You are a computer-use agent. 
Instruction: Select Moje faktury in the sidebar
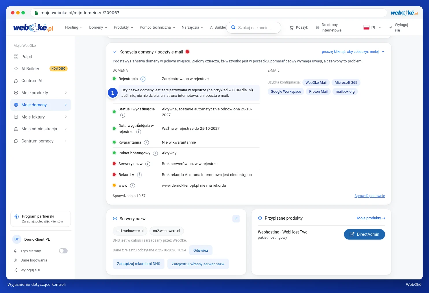coord(40,117)
